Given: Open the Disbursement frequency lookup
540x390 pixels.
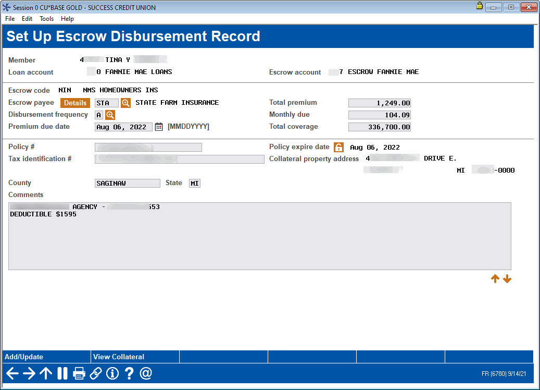Looking at the screenshot, I should point(109,115).
